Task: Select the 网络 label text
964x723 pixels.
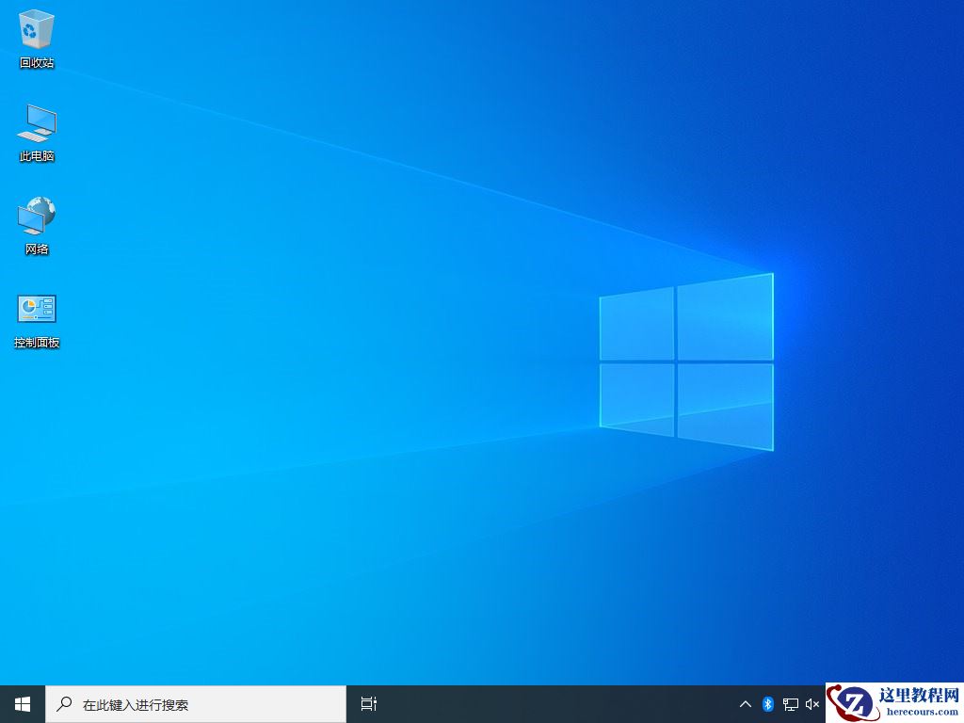Action: coord(36,249)
